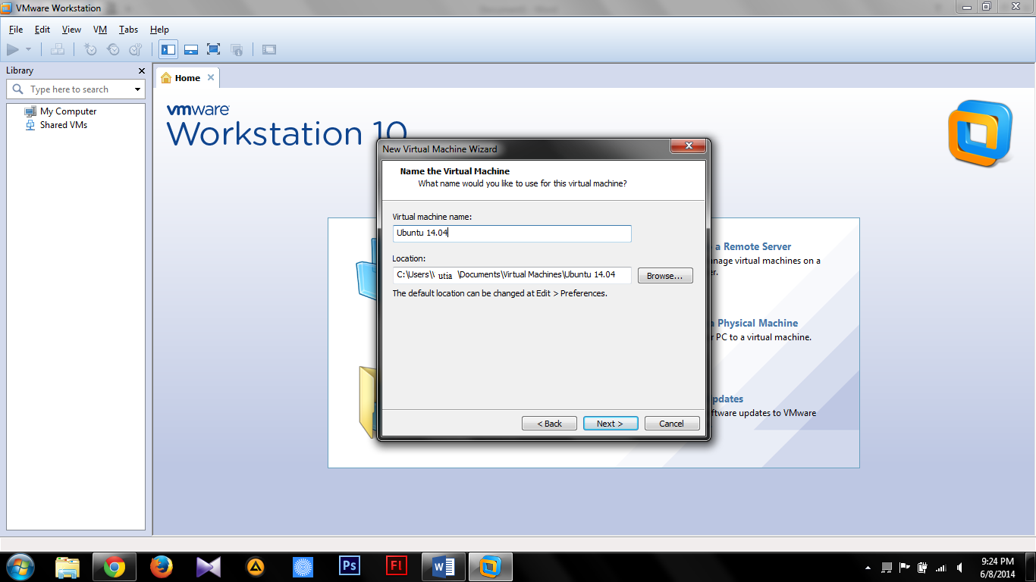Viewport: 1036px width, 582px height.
Task: Open the View menu
Action: point(71,30)
